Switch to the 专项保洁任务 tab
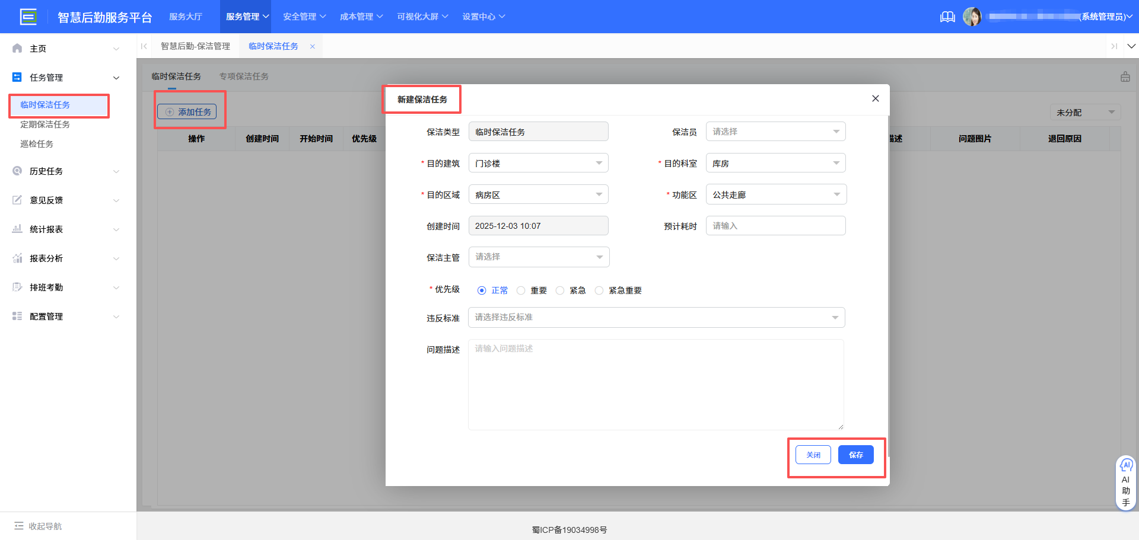This screenshot has width=1139, height=540. (244, 76)
